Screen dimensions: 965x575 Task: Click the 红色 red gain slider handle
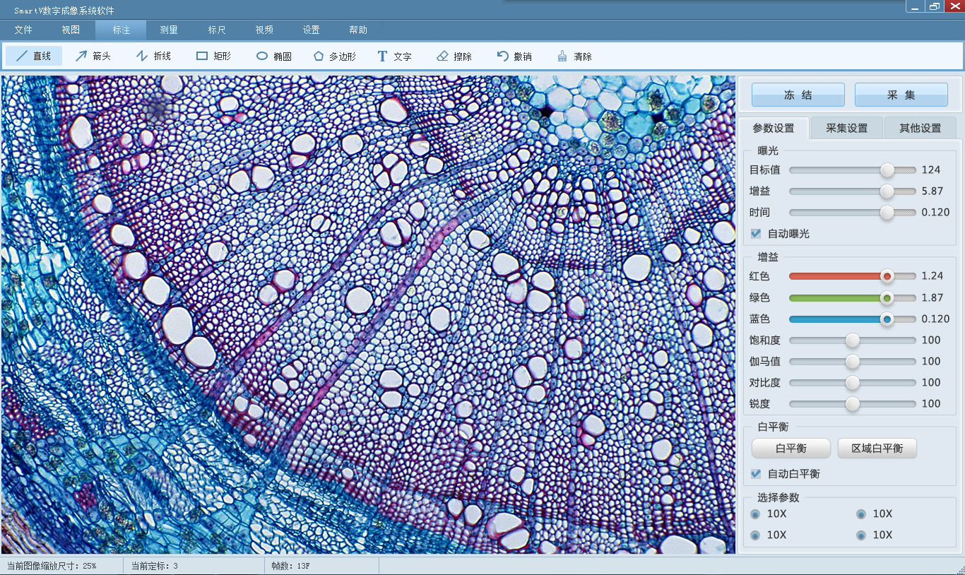887,276
